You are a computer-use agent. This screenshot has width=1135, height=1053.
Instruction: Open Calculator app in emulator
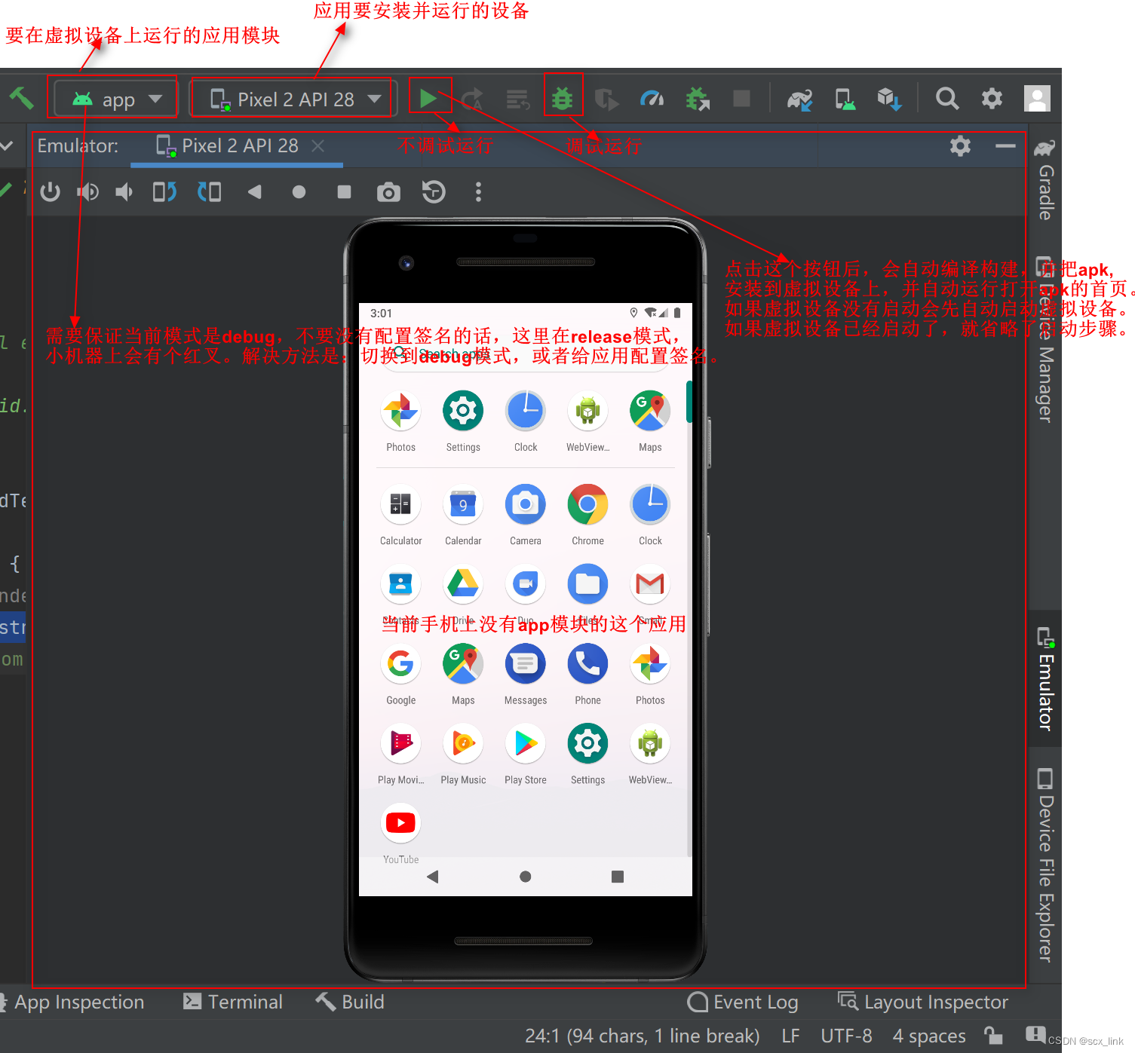(x=400, y=514)
